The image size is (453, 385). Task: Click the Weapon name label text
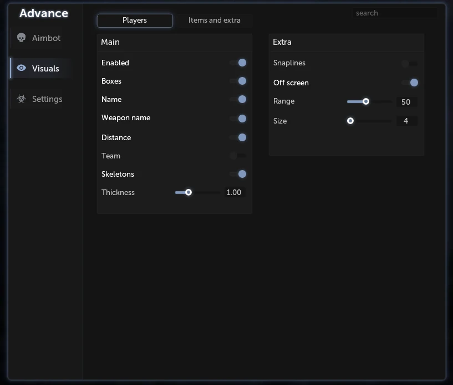tap(126, 118)
